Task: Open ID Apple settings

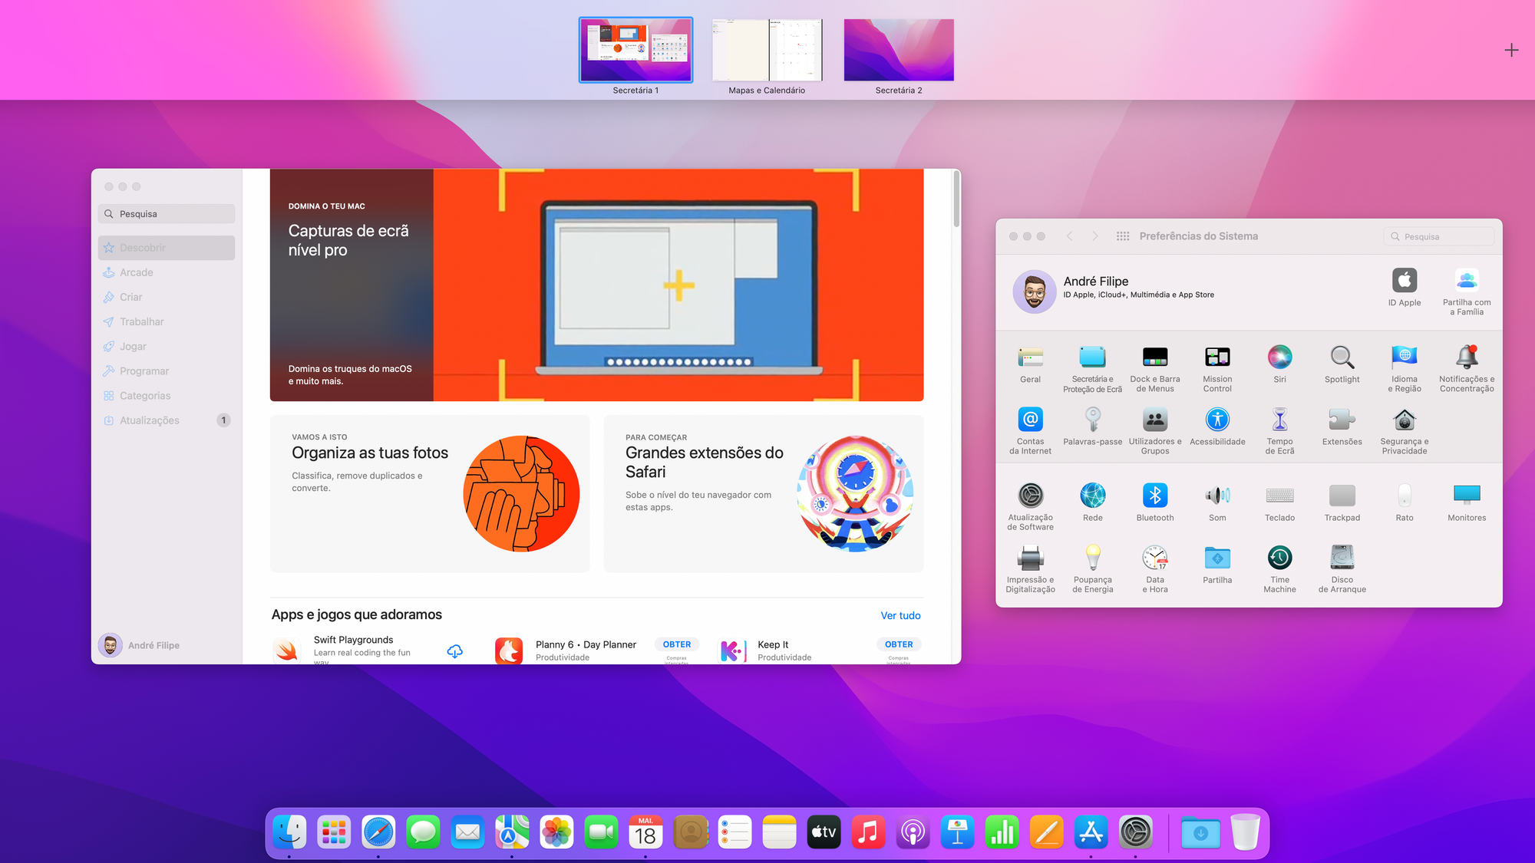Action: (1405, 288)
